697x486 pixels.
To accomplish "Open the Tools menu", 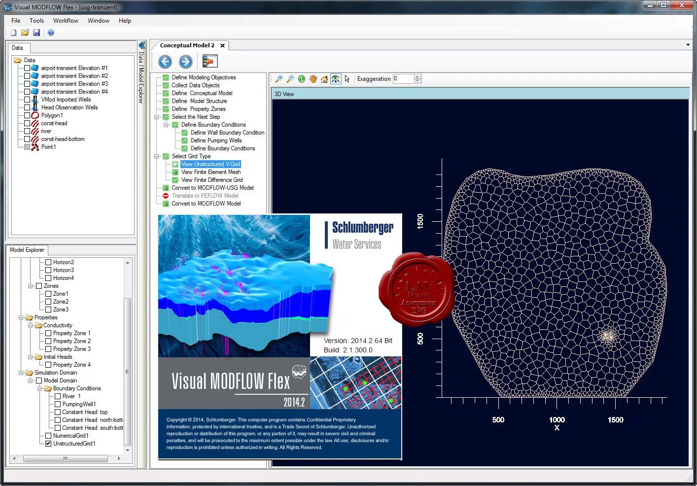I will [x=36, y=21].
